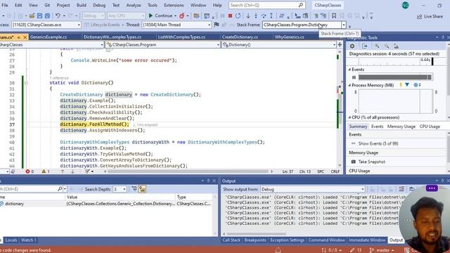The width and height of the screenshot is (450, 253).
Task: Click the Open File folder icon
Action: [x=32, y=15]
